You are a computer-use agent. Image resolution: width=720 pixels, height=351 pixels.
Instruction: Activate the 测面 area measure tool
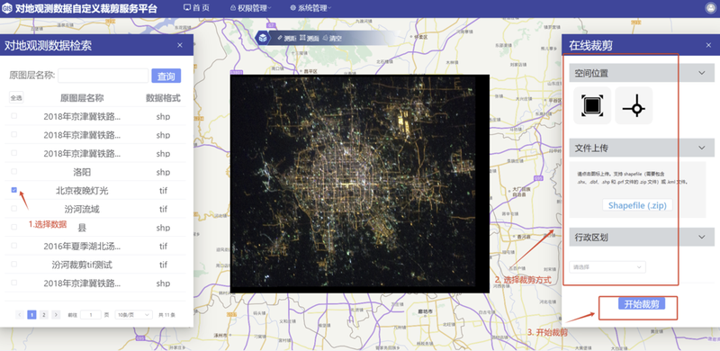pos(310,39)
